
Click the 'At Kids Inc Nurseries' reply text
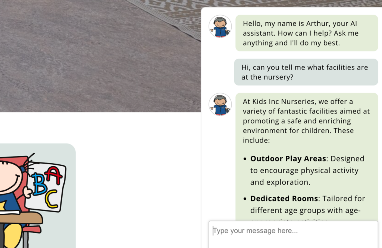(x=306, y=121)
